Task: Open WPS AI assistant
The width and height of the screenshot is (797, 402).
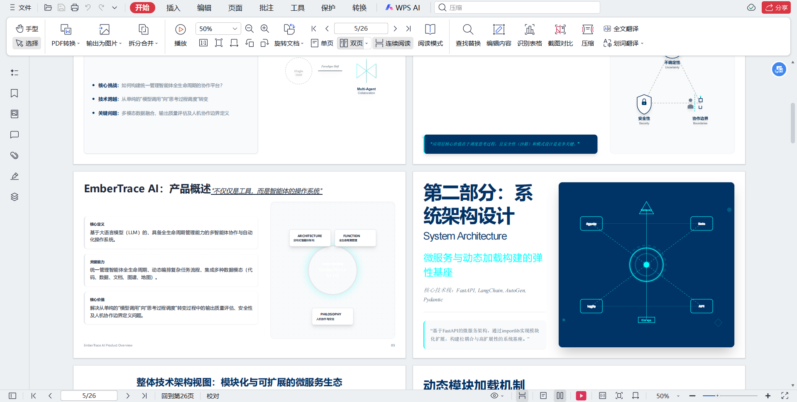Action: pos(403,7)
